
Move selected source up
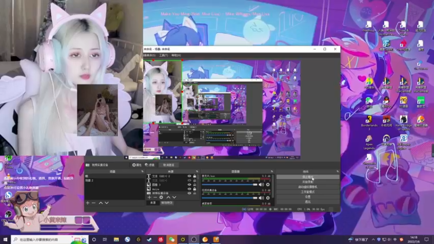point(168,197)
